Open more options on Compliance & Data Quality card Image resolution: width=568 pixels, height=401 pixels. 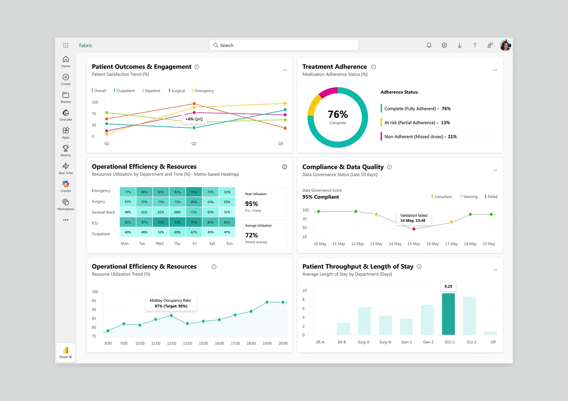[495, 170]
